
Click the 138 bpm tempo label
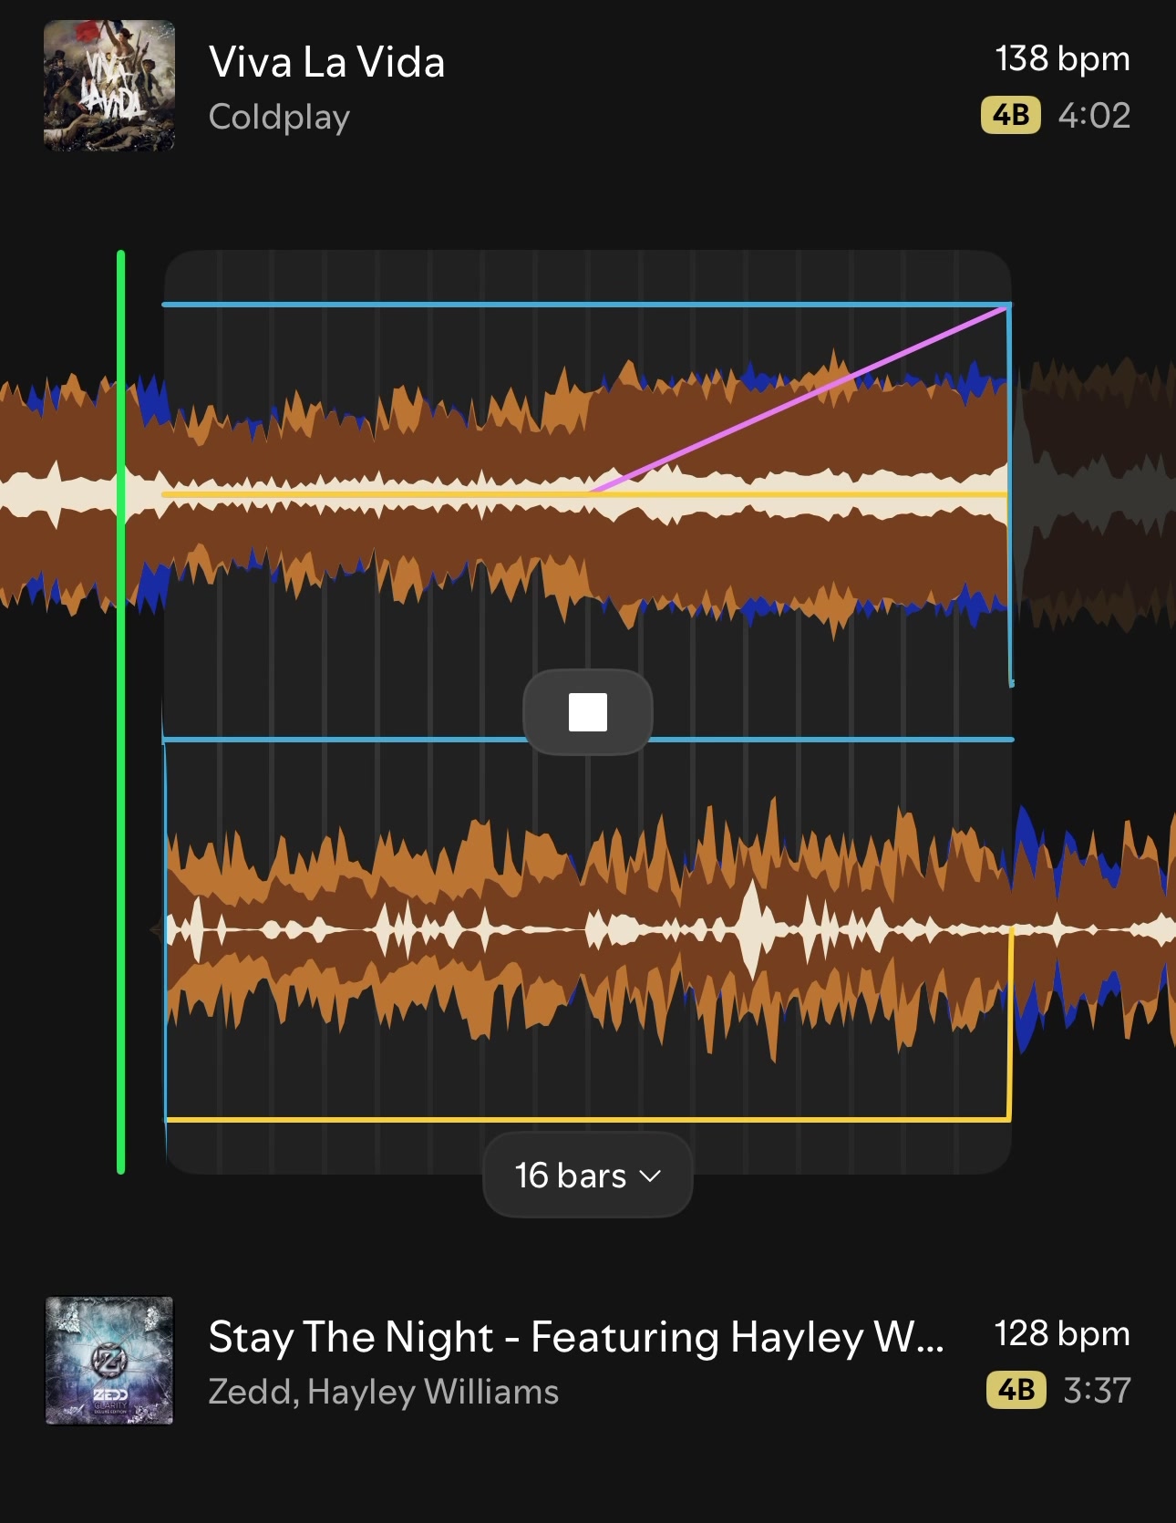(1062, 58)
